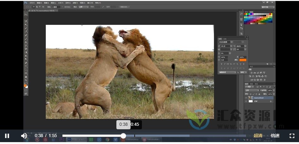
Task: Pause the video playback
Action: point(7,136)
